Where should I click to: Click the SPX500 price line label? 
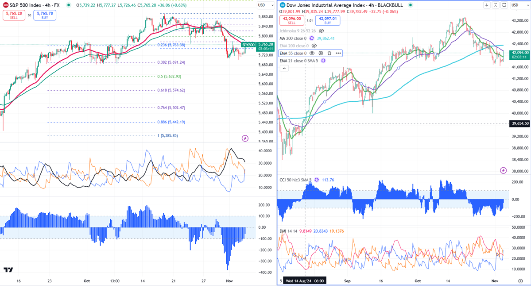tap(248, 45)
